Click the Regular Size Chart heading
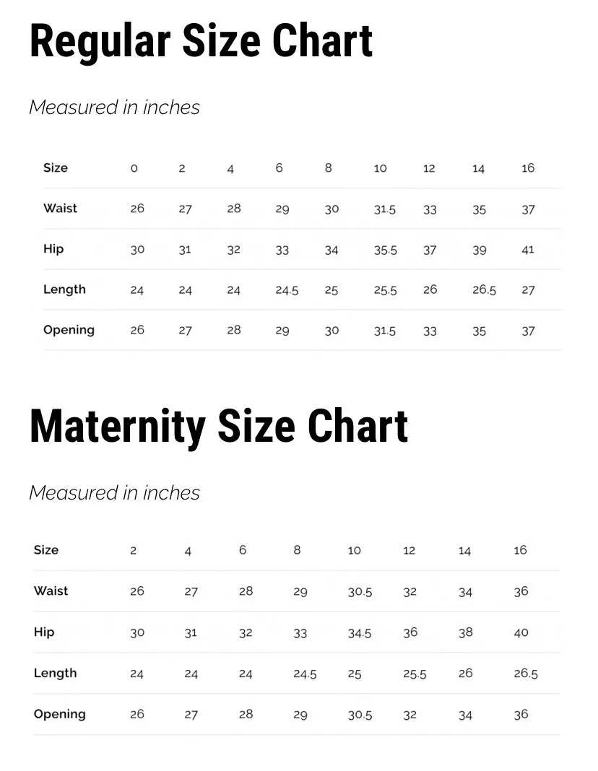This screenshot has height=771, width=598. point(201,43)
